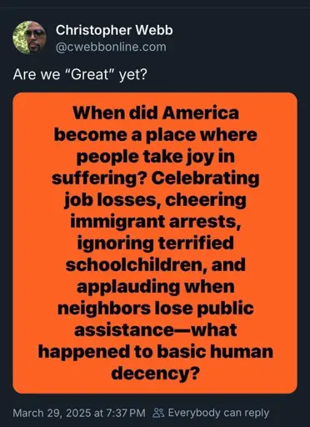Click the "suffering? Celebrating" line in image
This screenshot has width=310, height=427.
tap(156, 178)
